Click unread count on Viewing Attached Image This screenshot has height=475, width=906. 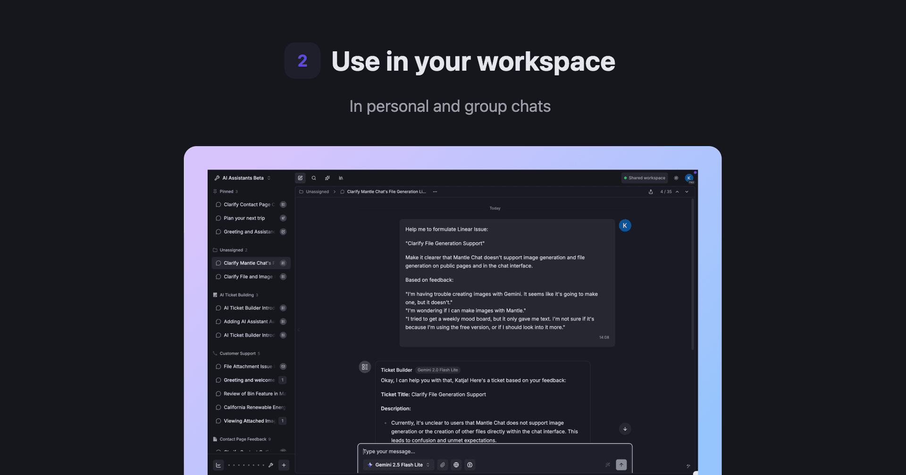(x=283, y=421)
